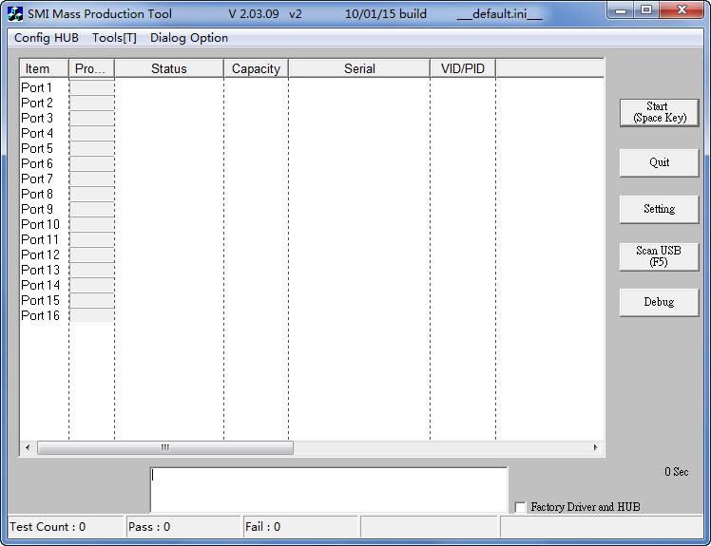Click the Pass : 0 status field

point(183,527)
